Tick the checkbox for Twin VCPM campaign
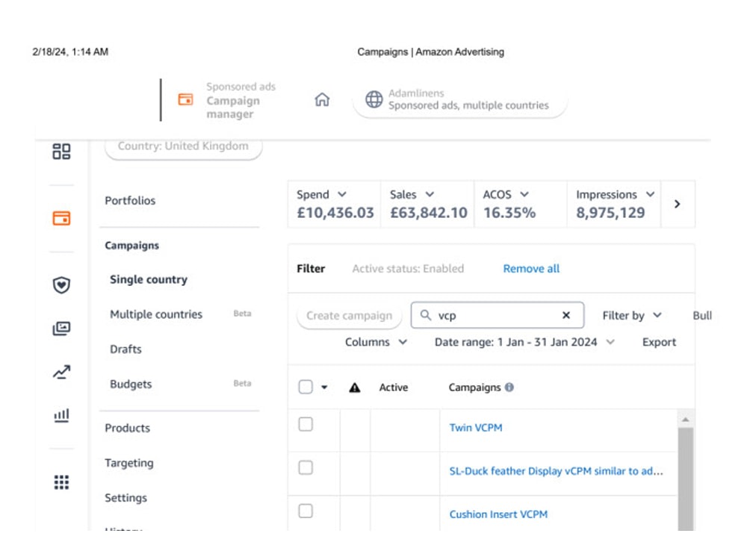 [x=306, y=424]
